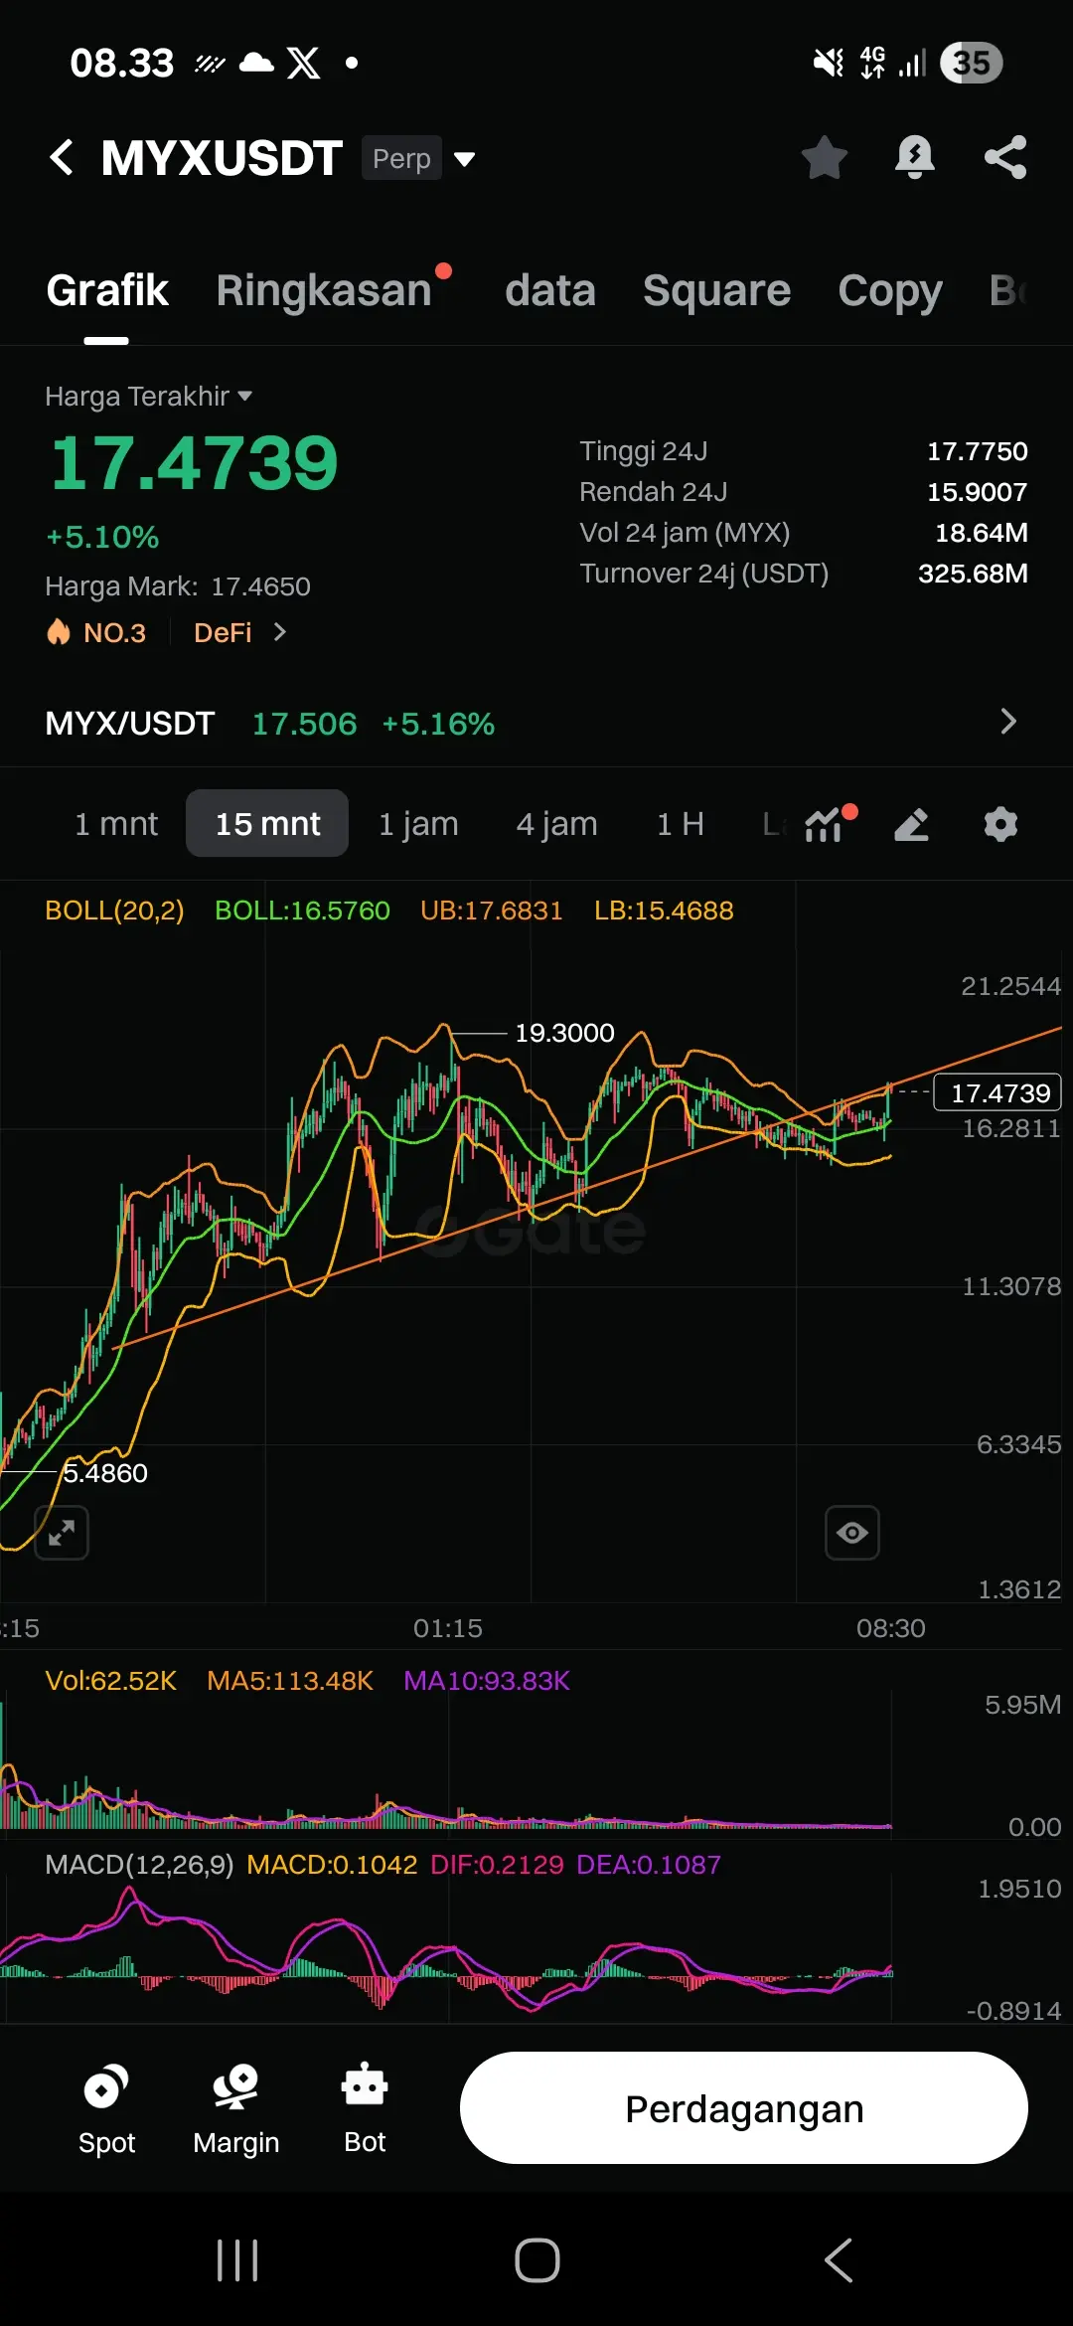Select the 1 jam timeframe

point(418,823)
